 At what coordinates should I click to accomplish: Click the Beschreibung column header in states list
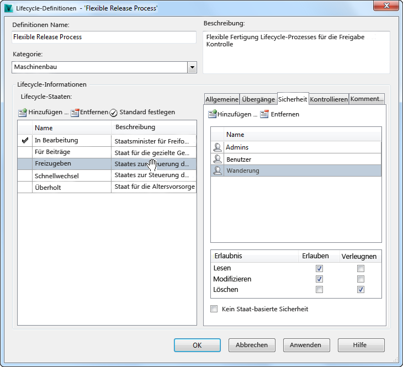tap(153, 127)
